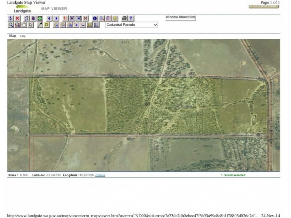Activate the identify eyedropper tool
Image resolution: width=291 pixels, height=218 pixels.
pos(40,25)
